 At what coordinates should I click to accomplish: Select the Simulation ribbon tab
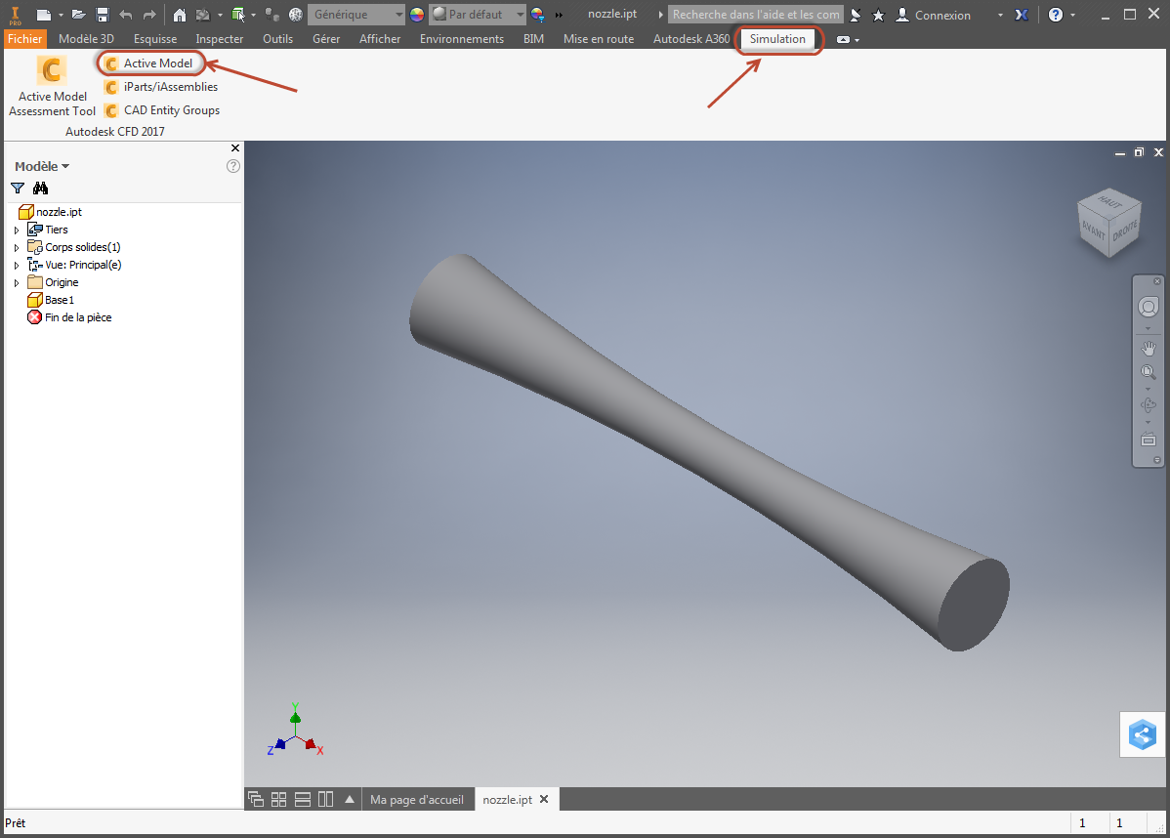pos(777,39)
